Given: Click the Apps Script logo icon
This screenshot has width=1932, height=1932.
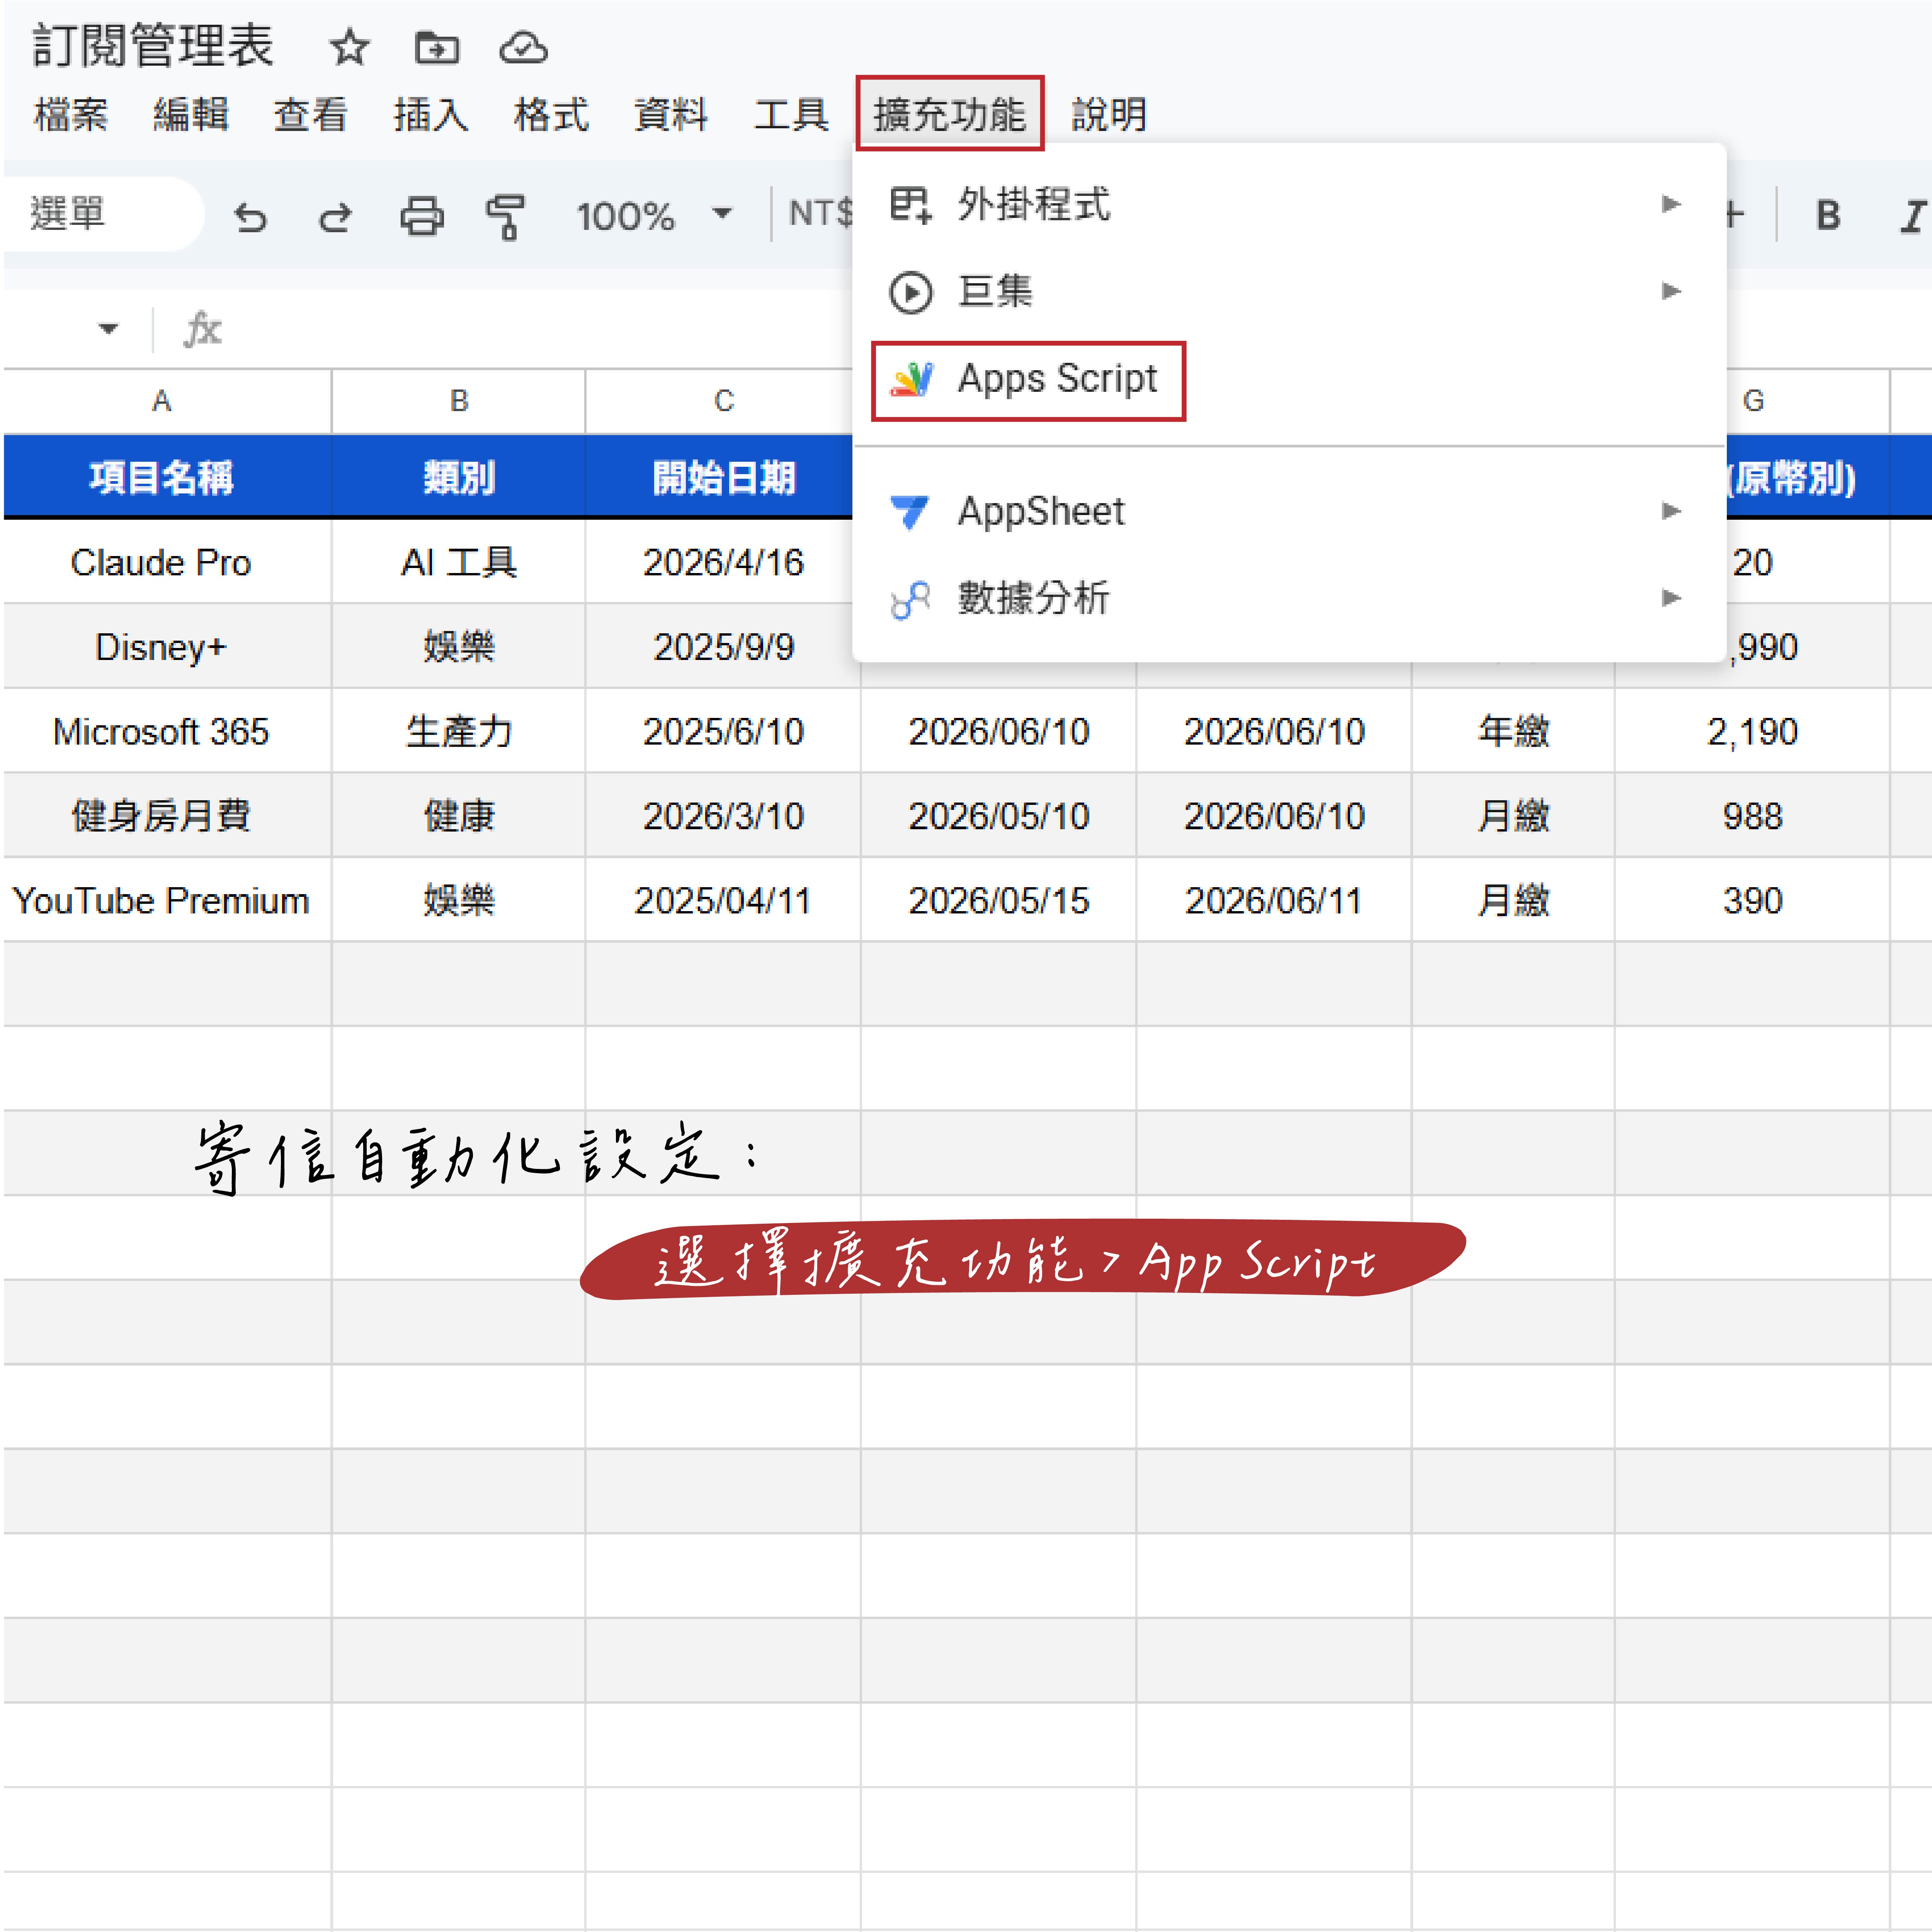Looking at the screenshot, I should click(912, 379).
